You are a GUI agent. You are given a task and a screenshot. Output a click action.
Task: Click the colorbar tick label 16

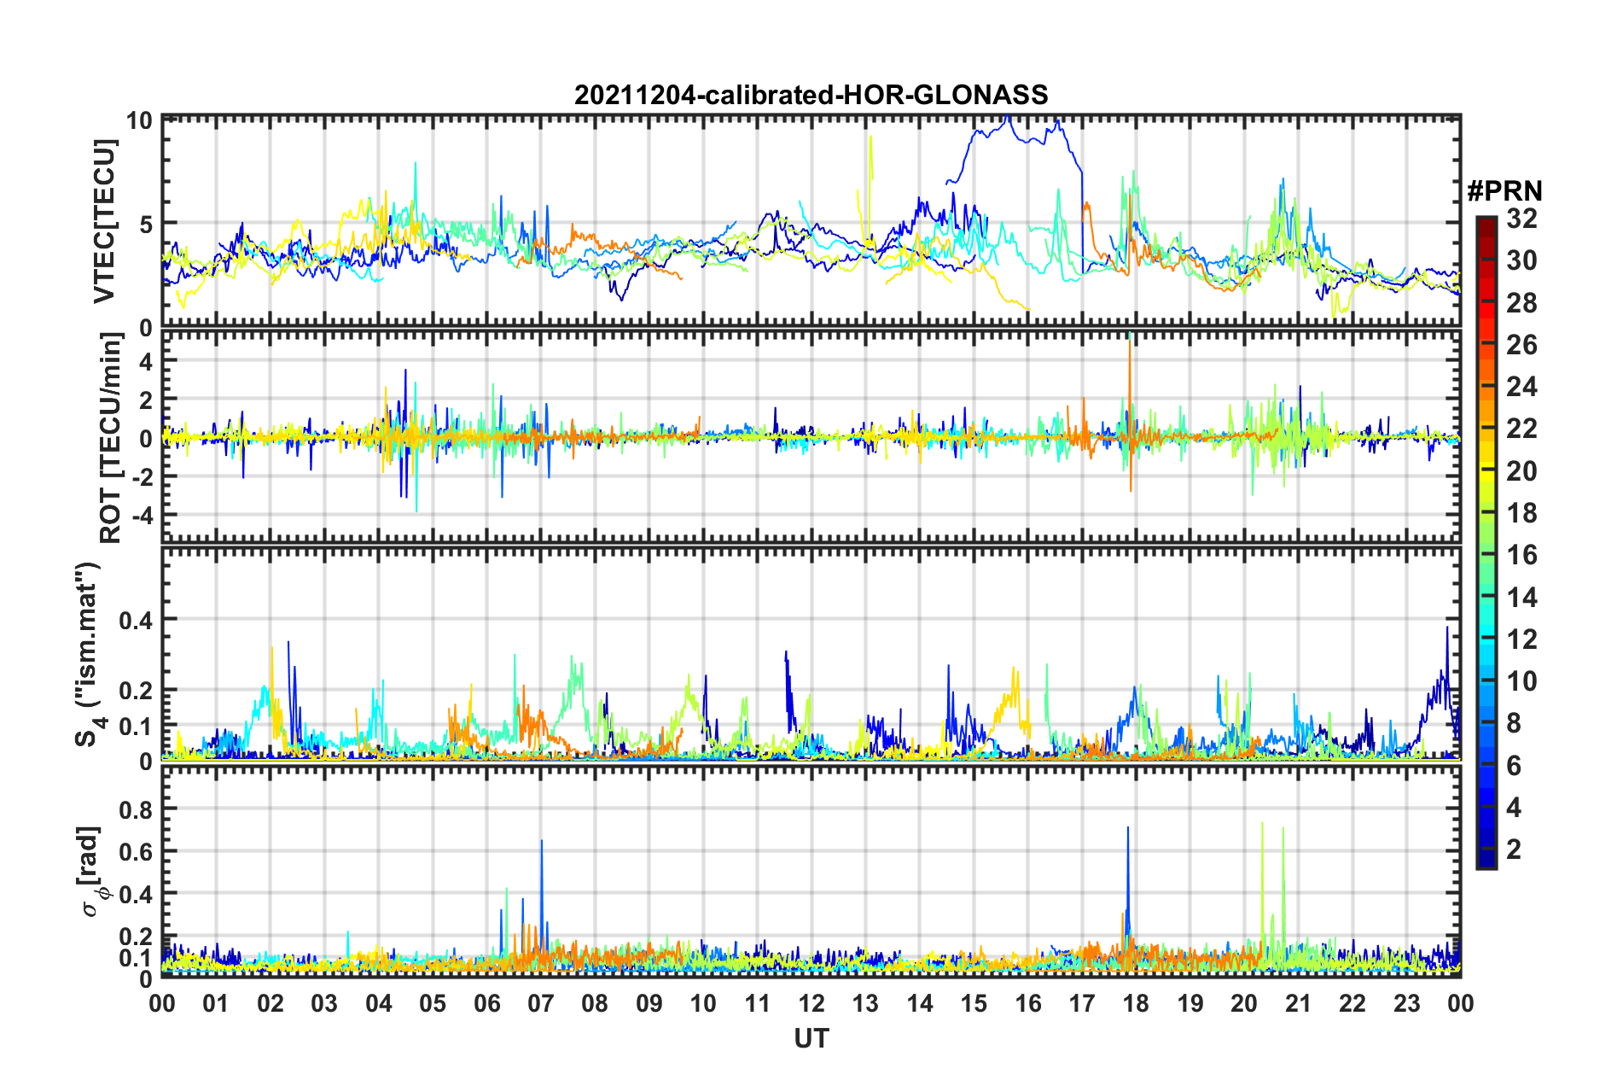tap(1521, 555)
